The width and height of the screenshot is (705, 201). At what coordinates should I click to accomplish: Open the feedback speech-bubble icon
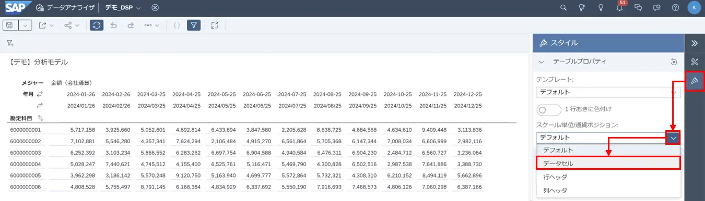coord(656,8)
